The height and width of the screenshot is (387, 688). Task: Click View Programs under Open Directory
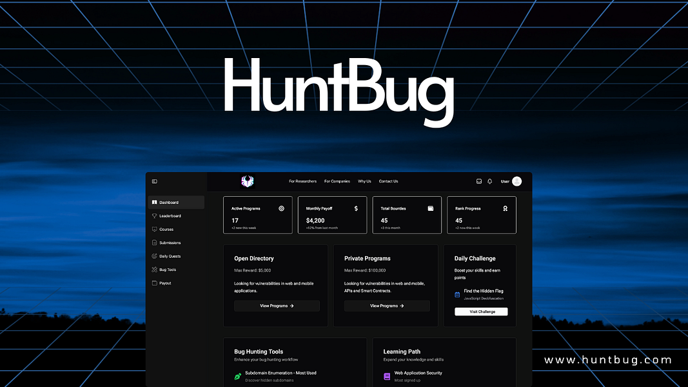point(277,305)
